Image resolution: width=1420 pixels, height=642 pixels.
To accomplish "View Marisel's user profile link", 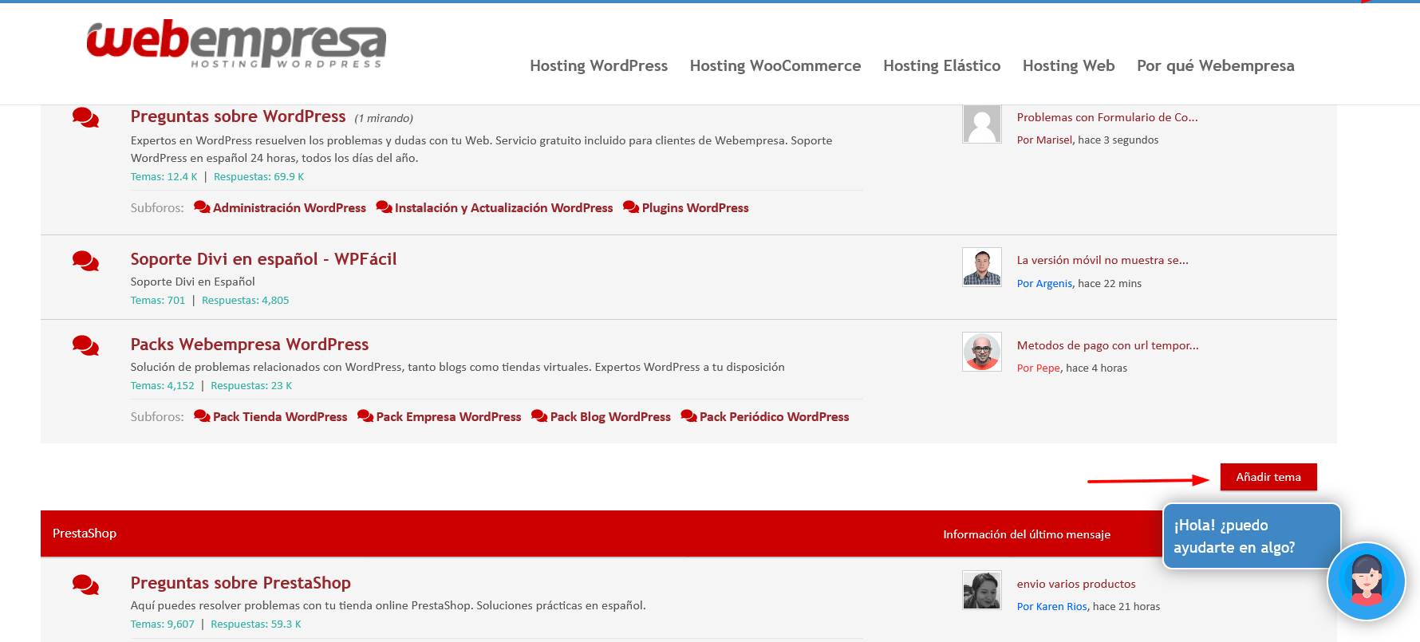I will (1054, 140).
